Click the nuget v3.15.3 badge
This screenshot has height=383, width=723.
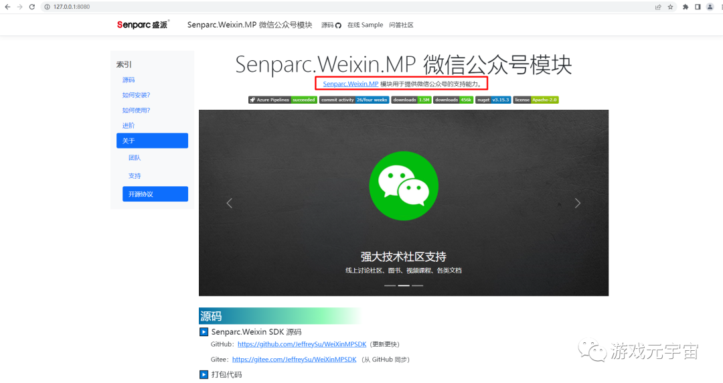coord(493,100)
